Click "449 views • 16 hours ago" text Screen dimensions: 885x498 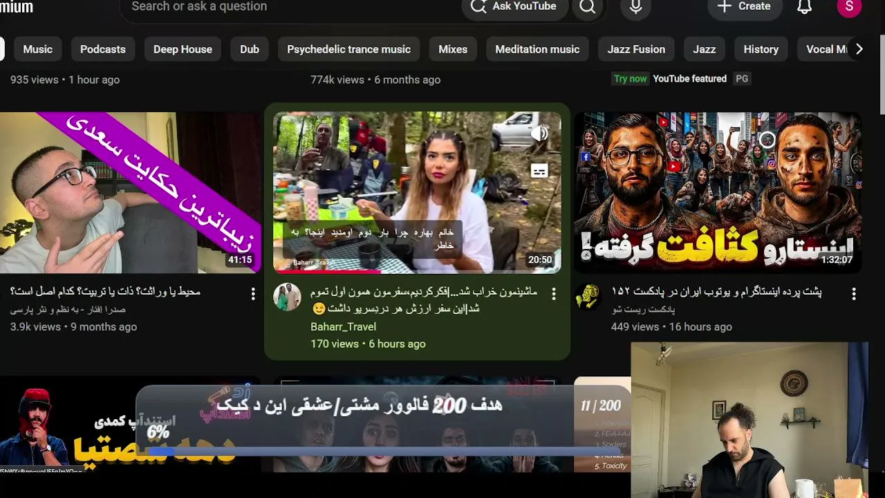click(671, 326)
